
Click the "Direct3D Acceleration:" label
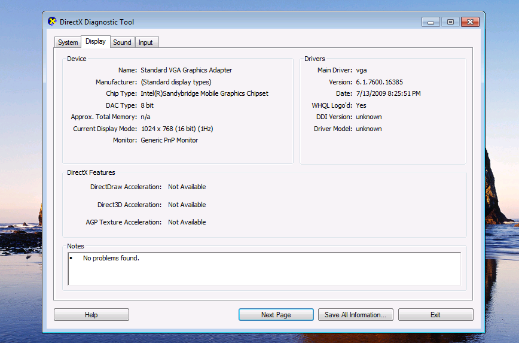129,205
